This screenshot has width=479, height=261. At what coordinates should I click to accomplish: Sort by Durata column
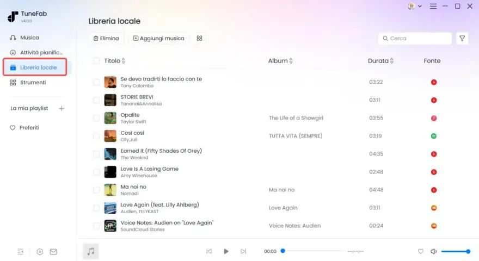[x=380, y=61]
